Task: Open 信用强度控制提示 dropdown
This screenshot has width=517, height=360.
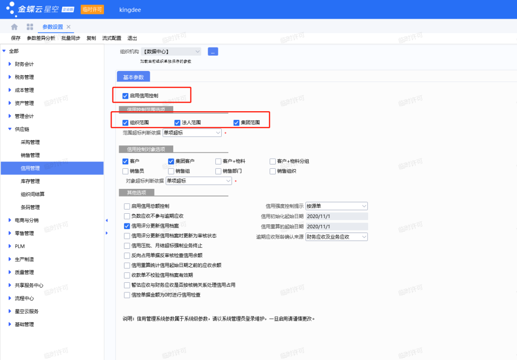Action: tap(337, 206)
